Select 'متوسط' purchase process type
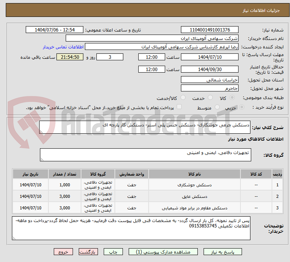 [x=217, y=108]
